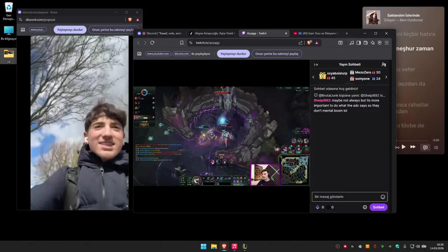Open chat settings gear
Screen dimensions: 448x252
tap(365, 207)
